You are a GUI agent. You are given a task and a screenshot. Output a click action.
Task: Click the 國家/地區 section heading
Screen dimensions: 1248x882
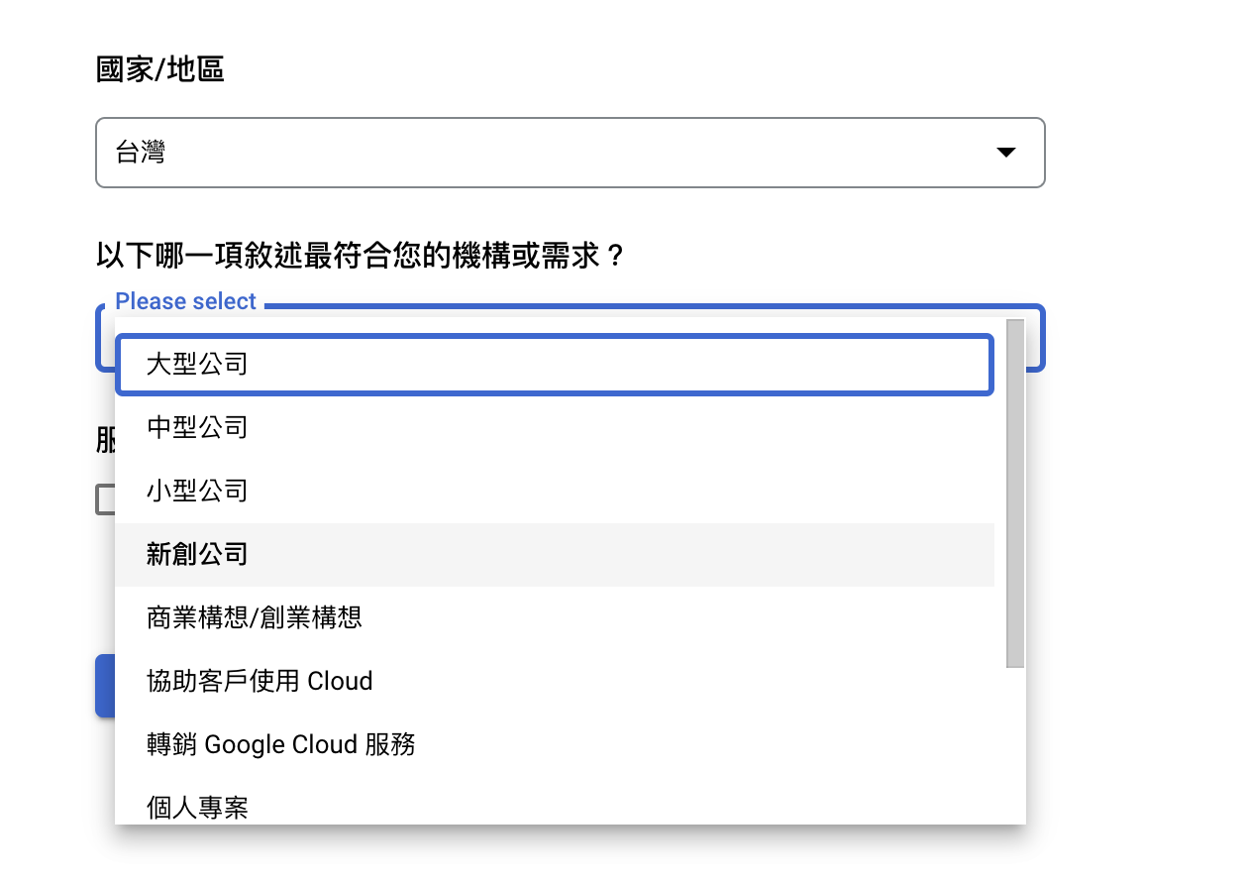pyautogui.click(x=160, y=68)
